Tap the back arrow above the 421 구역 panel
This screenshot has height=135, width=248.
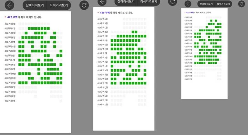[188, 4]
